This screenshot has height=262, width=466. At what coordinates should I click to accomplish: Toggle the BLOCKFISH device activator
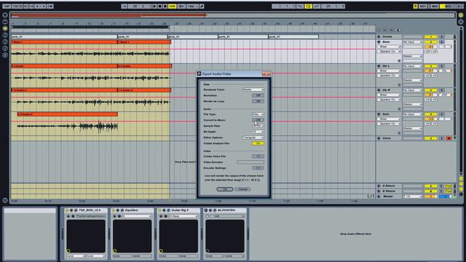205,210
